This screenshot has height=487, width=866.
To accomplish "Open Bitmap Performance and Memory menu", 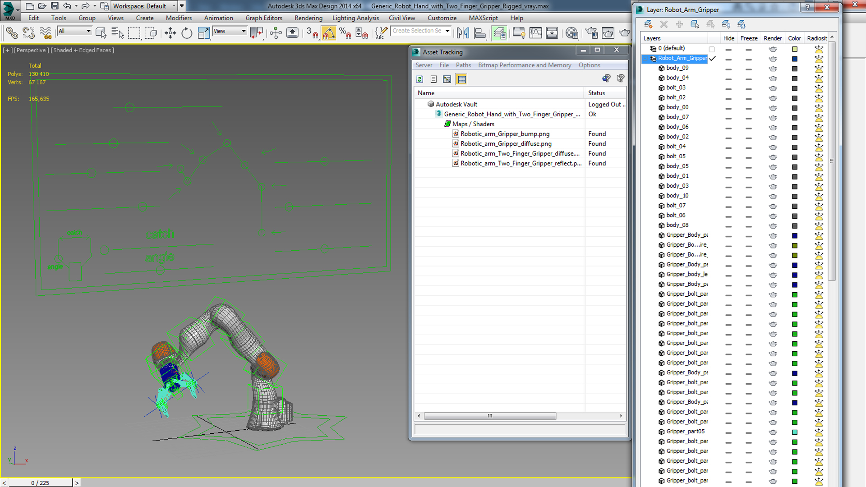I will point(525,65).
